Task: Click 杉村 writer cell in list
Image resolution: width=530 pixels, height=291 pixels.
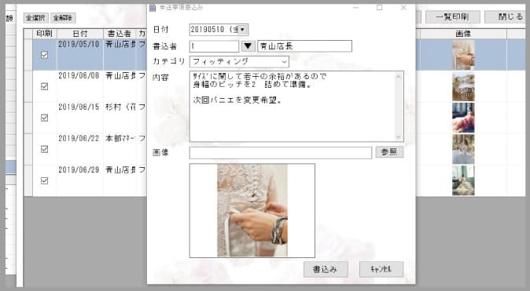Action: tap(120, 118)
